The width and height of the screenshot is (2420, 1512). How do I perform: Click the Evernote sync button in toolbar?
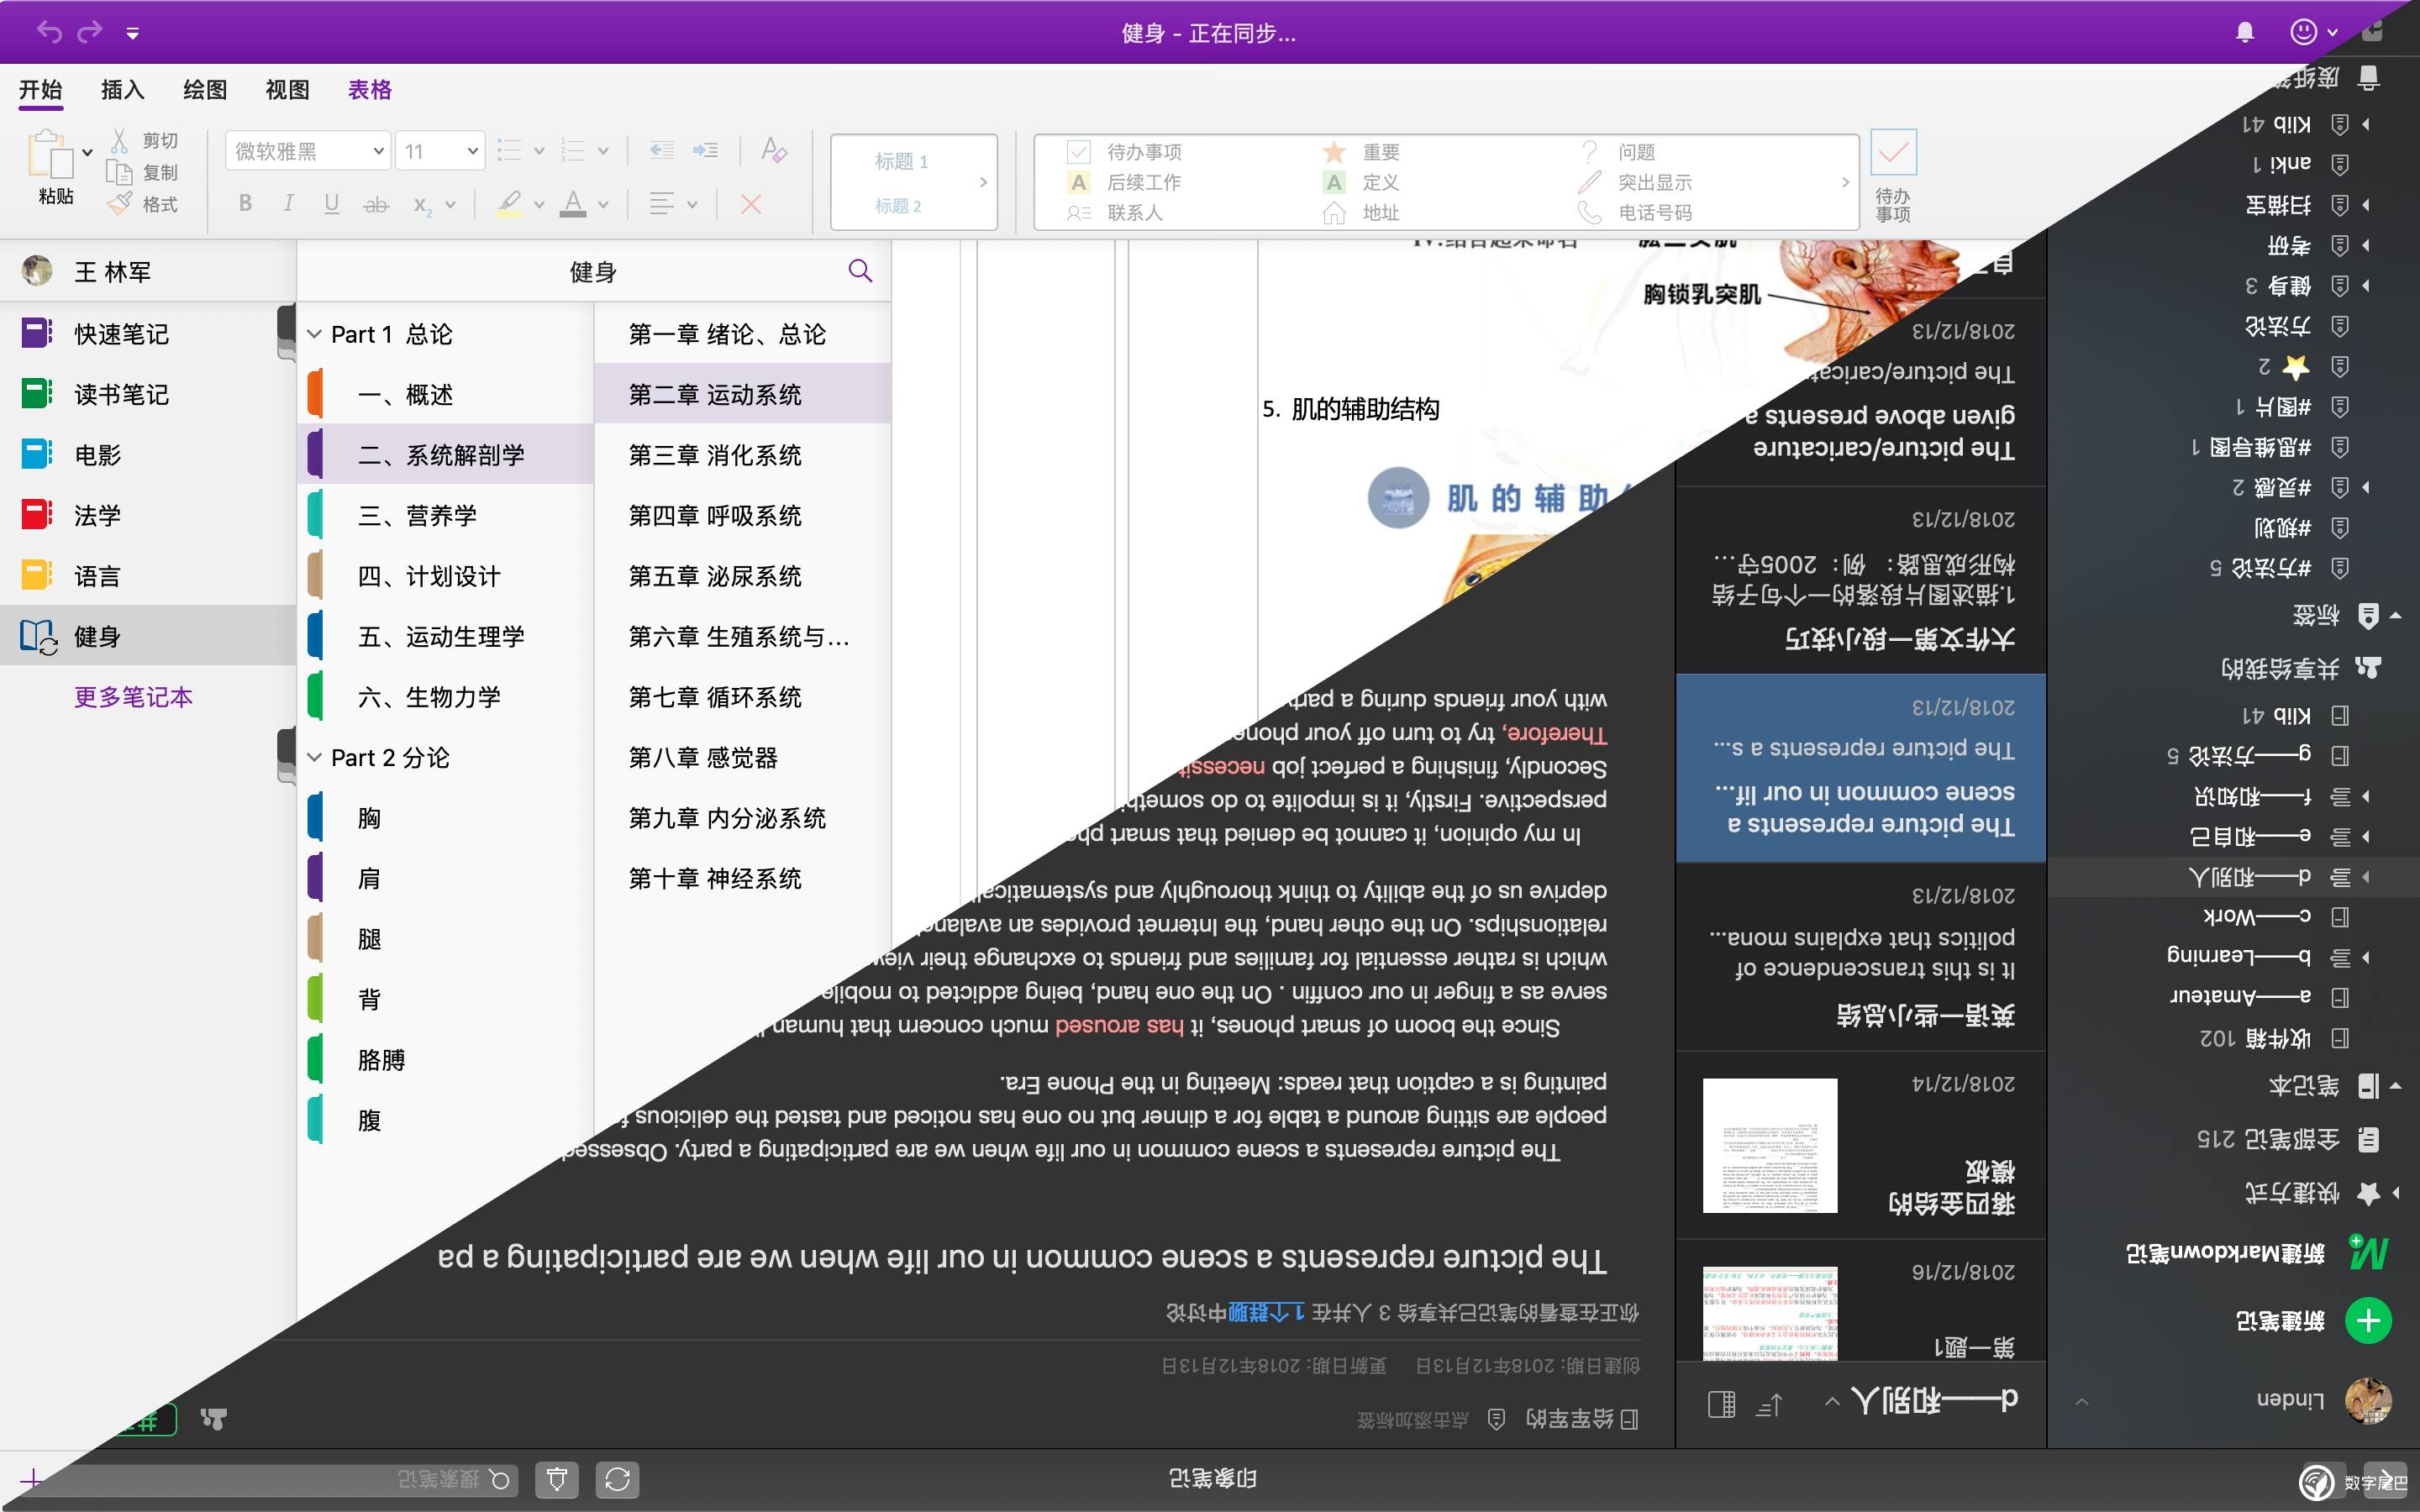click(617, 1479)
